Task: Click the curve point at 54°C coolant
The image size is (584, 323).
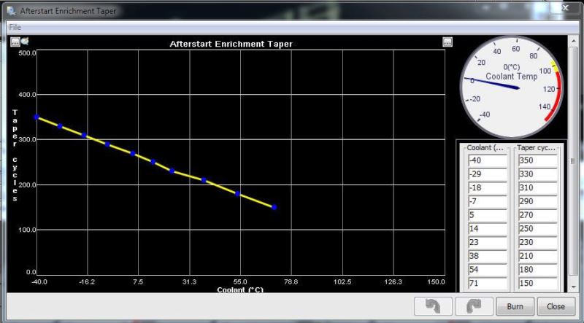Action: [238, 193]
